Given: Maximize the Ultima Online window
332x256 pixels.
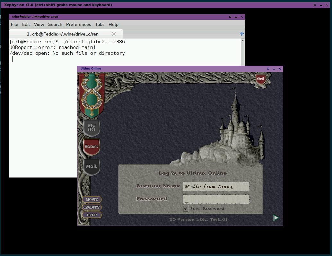Looking at the screenshot, I should (x=268, y=69).
